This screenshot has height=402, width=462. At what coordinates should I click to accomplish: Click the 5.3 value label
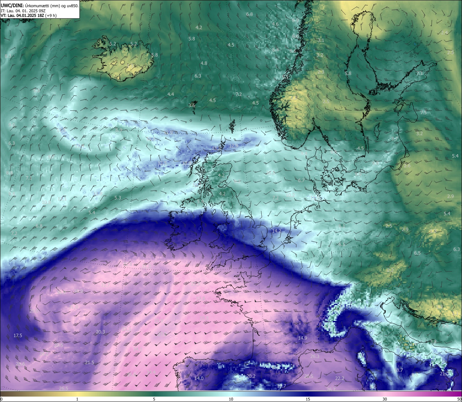click(118, 198)
